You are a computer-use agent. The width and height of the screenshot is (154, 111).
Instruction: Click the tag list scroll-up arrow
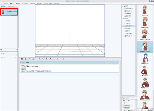click(x=136, y=100)
